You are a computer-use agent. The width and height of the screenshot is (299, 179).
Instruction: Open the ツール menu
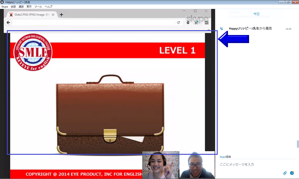[x=38, y=7]
